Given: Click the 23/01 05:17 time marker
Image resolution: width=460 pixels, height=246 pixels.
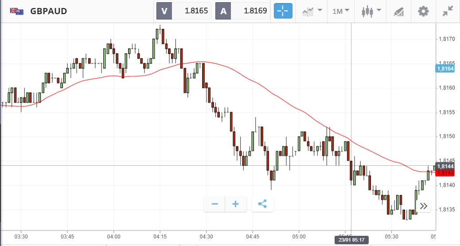Looking at the screenshot, I should click(351, 240).
